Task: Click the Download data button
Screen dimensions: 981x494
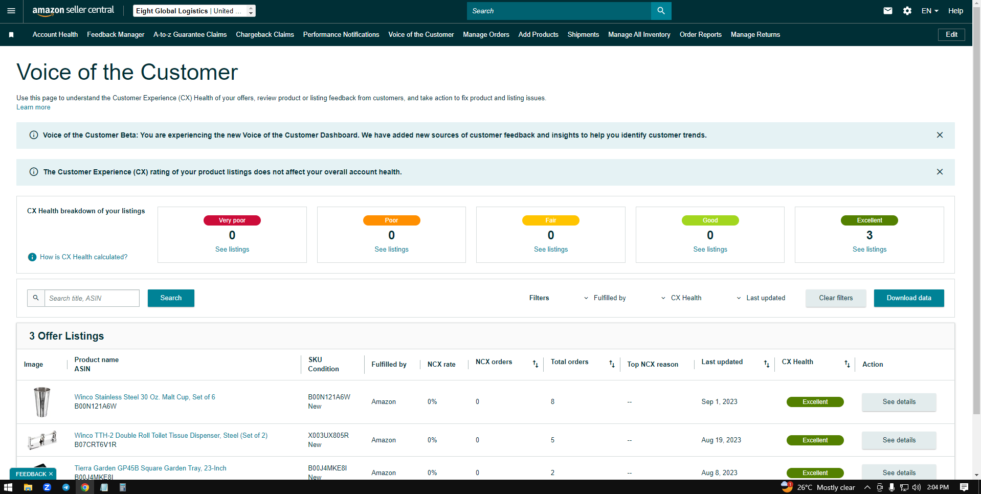Action: 909,298
